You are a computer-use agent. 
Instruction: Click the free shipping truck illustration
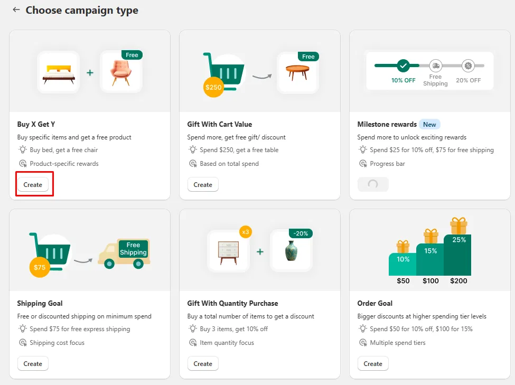(x=125, y=253)
